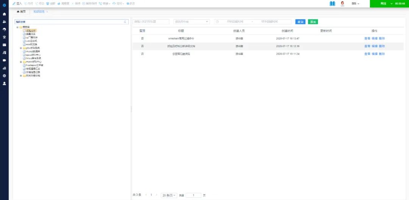Click the 挂断 hang up toolbar item
Viewport: 409px width, 200px height.
(x=51, y=4)
